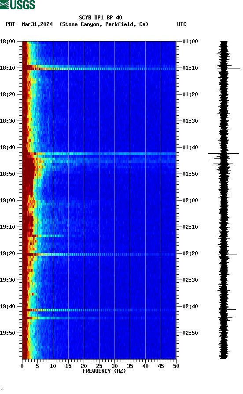Click the '18:20' PDT time label
Screen dimensions: 243x394
tap(7, 95)
